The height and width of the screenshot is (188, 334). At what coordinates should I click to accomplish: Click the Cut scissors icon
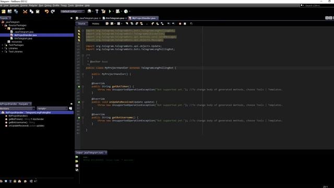click(25, 11)
